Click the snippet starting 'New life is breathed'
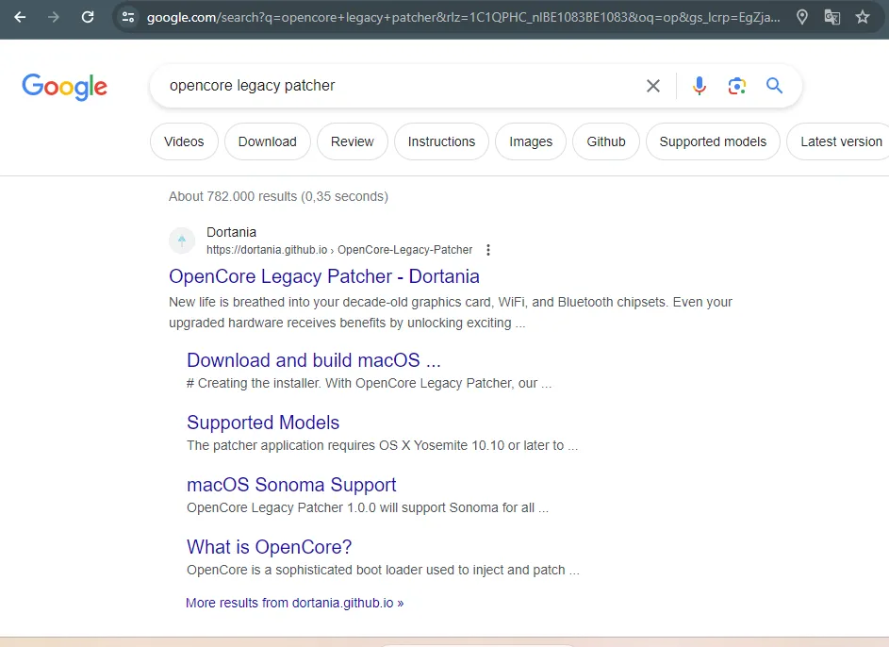Viewport: 889px width, 647px height. point(451,312)
